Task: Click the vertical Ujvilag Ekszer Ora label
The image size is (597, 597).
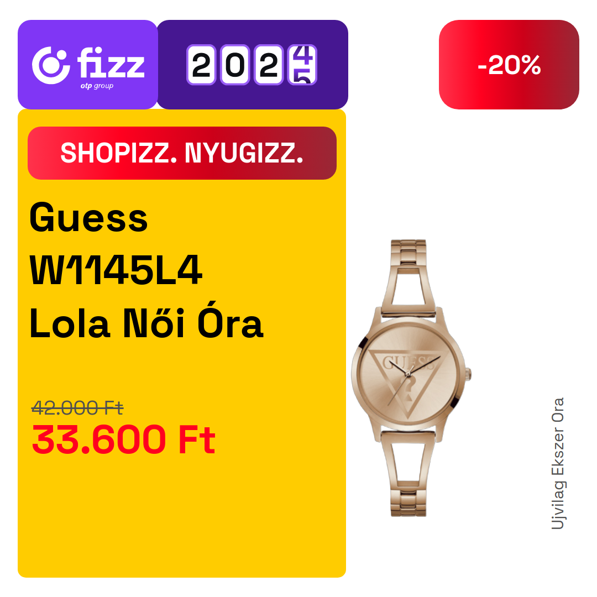Action: coord(558,463)
